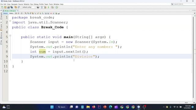Image resolution: width=196 pixels, height=110 pixels.
Task: Click the highlighted num variable on line 8
Action: tap(42, 52)
